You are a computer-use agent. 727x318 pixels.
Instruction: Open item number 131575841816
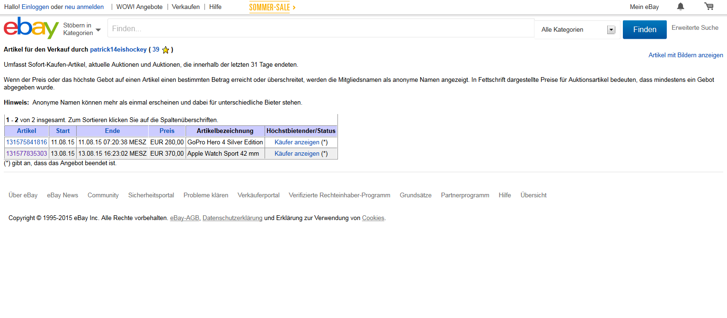tap(27, 142)
